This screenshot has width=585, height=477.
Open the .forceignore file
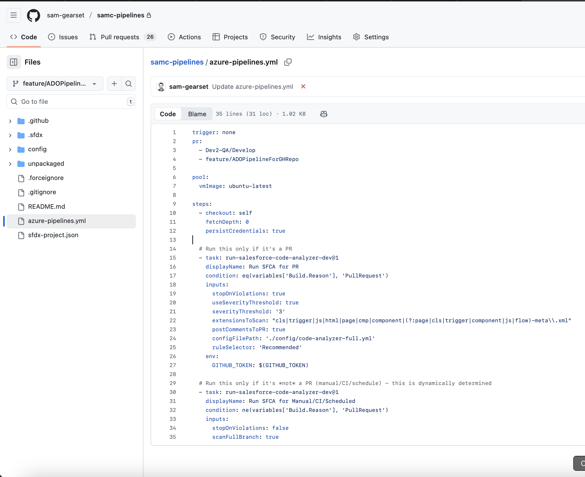coord(46,178)
